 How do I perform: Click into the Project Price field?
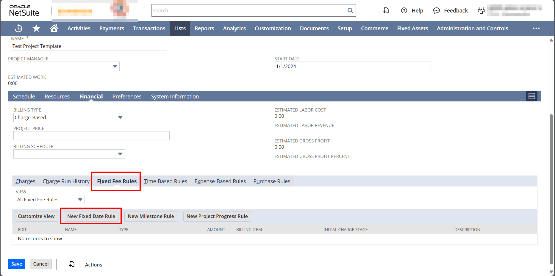(91, 136)
